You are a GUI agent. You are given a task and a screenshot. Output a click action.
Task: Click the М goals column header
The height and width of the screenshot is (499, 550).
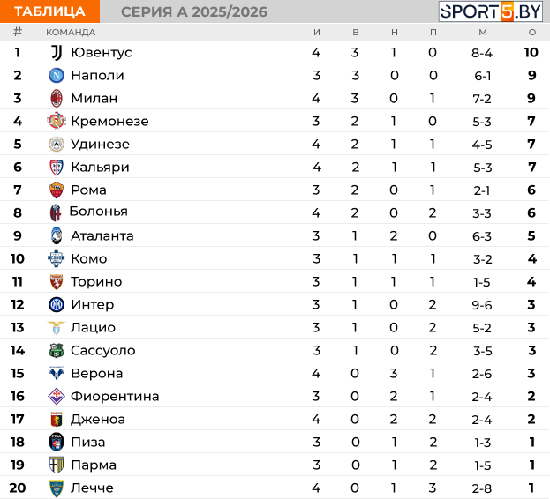tap(483, 33)
